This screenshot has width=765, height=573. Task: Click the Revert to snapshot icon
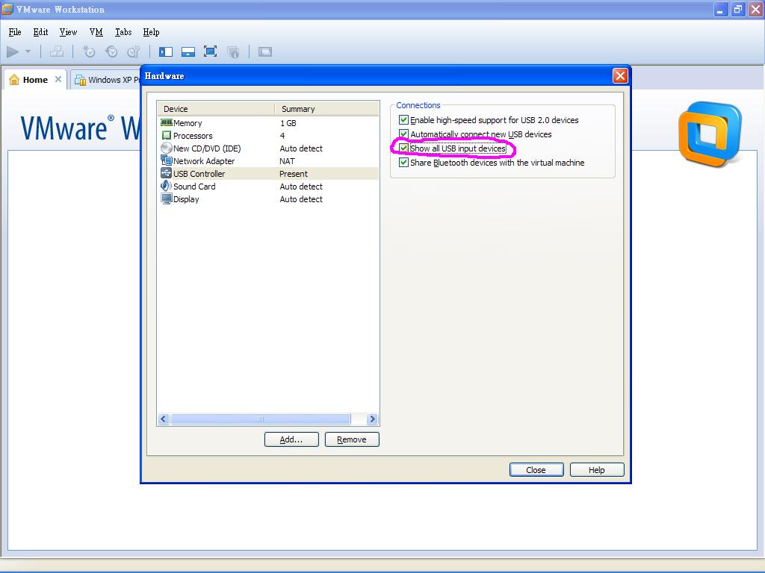tap(112, 51)
